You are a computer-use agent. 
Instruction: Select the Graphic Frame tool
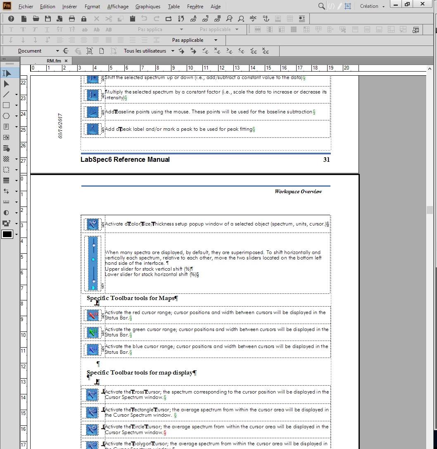(x=6, y=137)
